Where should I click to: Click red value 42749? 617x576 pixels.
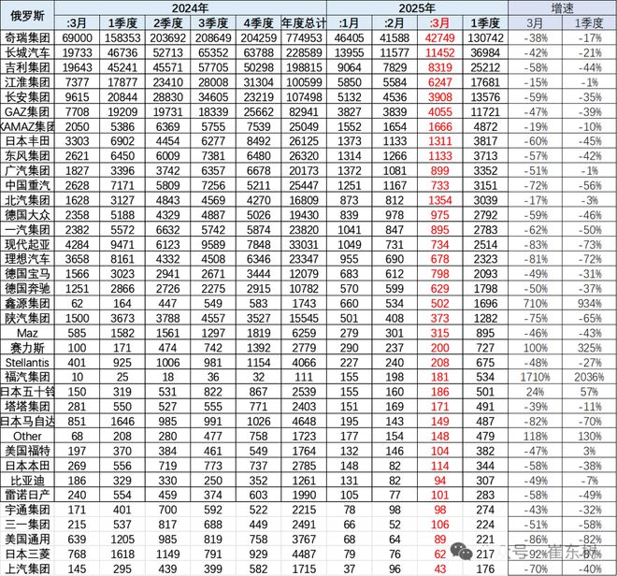[439, 38]
